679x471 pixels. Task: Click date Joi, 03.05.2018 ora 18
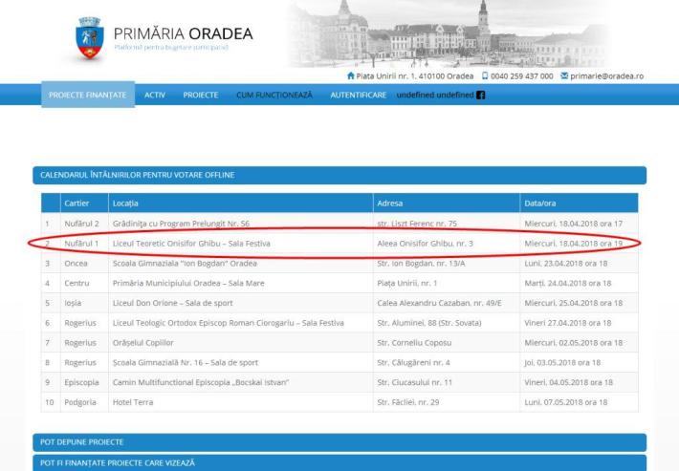[562, 363]
